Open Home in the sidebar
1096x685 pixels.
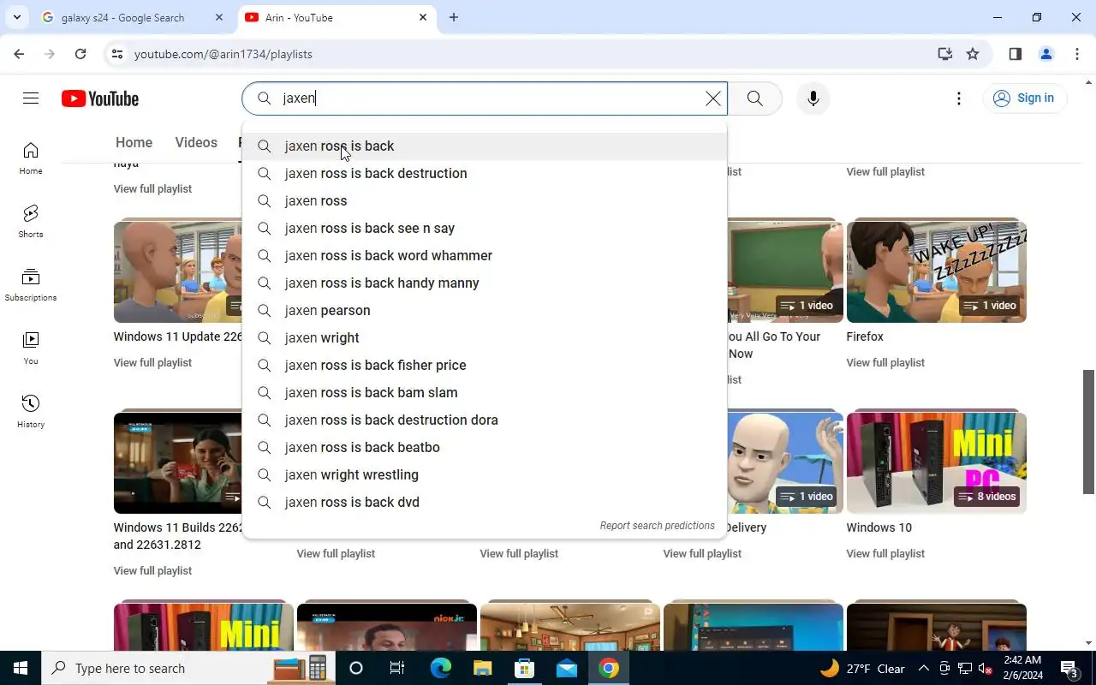coord(31,158)
